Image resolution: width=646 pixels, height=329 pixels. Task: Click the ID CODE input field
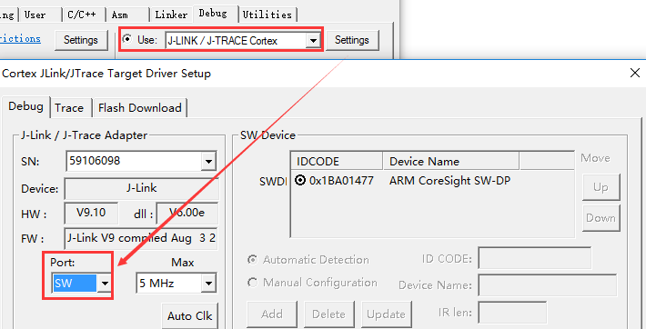tap(534, 258)
